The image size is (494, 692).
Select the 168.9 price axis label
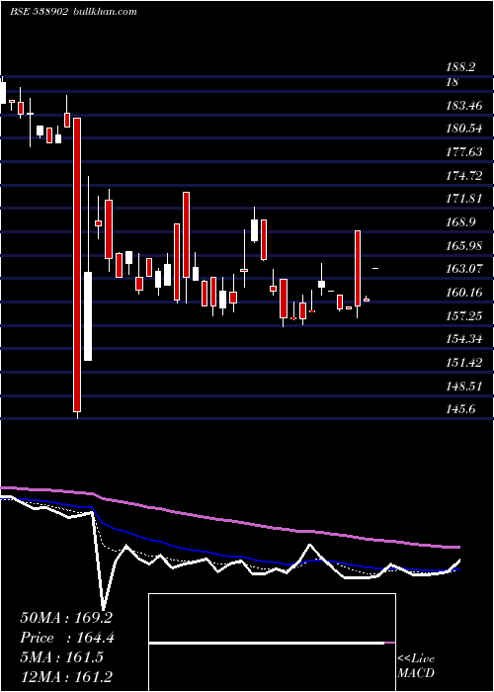coord(461,222)
